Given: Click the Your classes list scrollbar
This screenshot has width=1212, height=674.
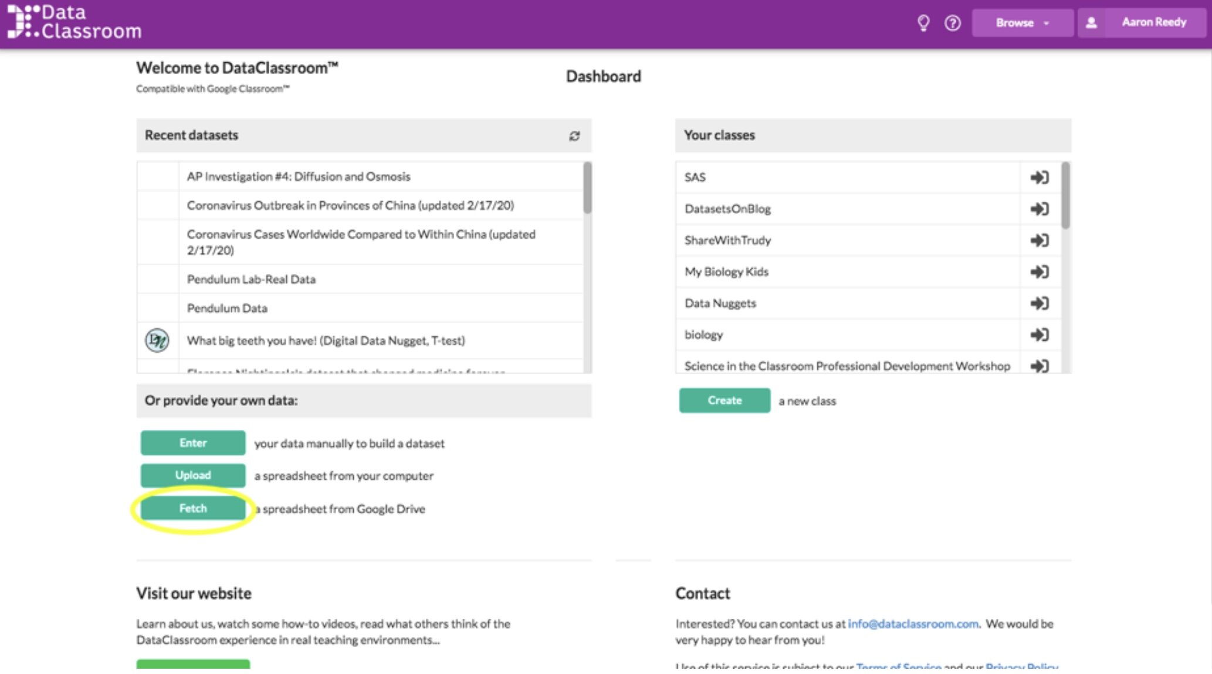Looking at the screenshot, I should point(1065,195).
